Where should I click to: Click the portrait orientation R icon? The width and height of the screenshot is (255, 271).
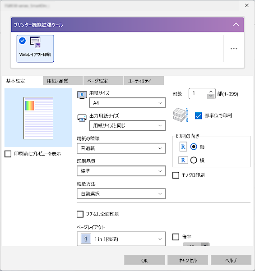(183, 147)
